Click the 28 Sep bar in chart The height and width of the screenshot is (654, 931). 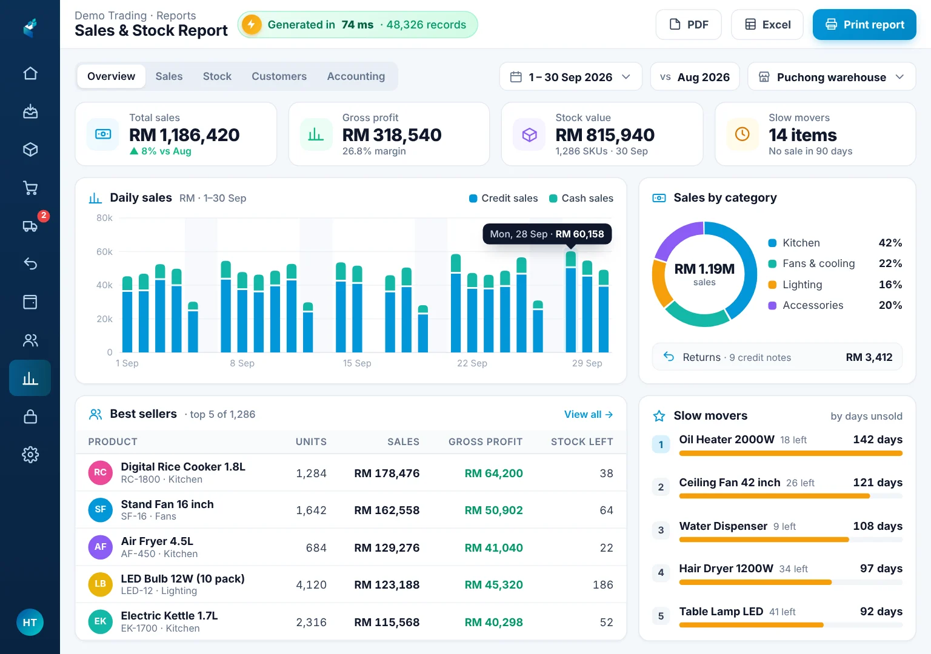(x=571, y=302)
